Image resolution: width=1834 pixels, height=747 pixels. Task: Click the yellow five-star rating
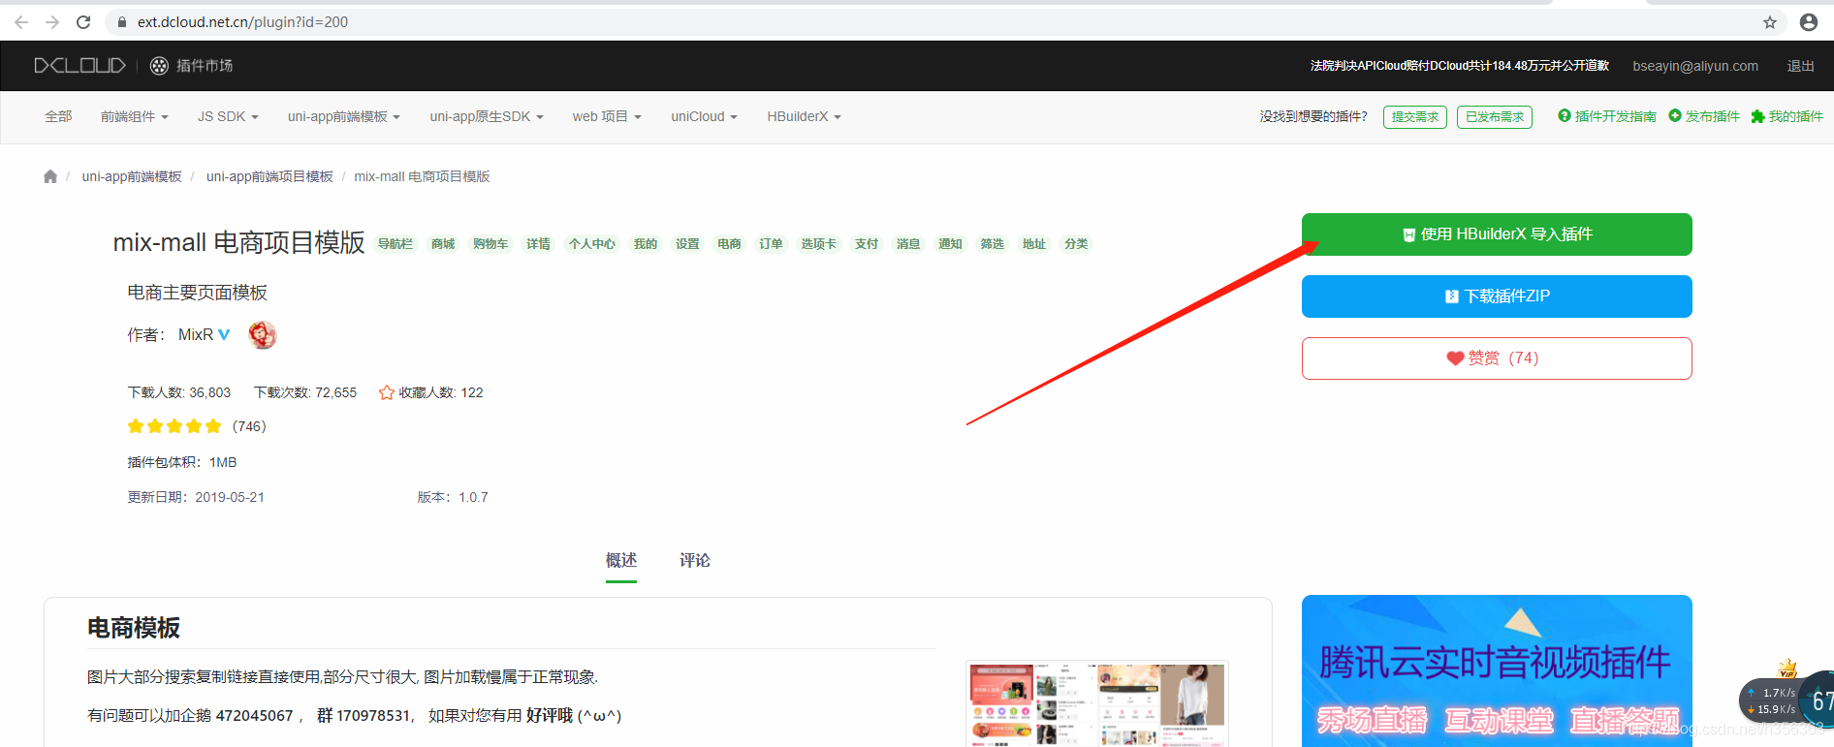pos(174,426)
